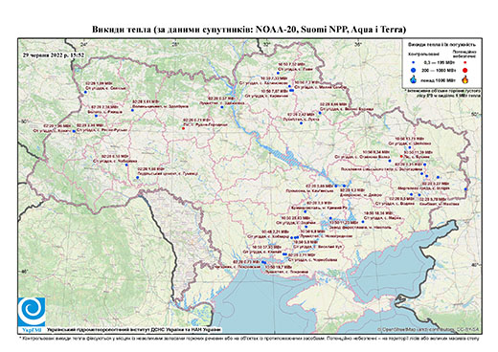The height and width of the screenshot is (352, 498).
Task: Click the large red circle in legend
Action: (x=464, y=70)
